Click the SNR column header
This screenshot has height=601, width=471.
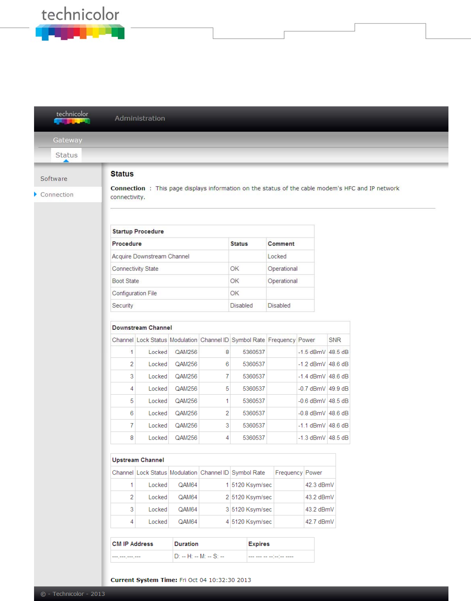click(x=335, y=340)
